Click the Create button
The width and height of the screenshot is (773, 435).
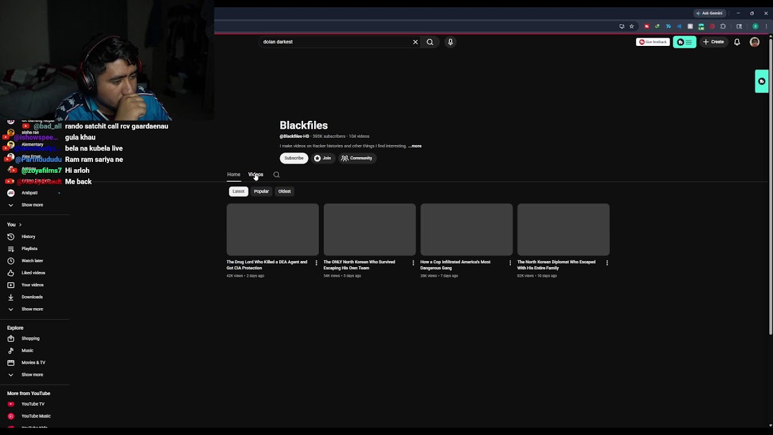(713, 42)
